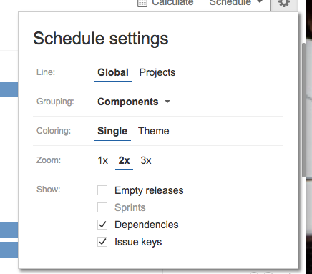
Task: Toggle the Sprints checkbox
Action: click(102, 207)
